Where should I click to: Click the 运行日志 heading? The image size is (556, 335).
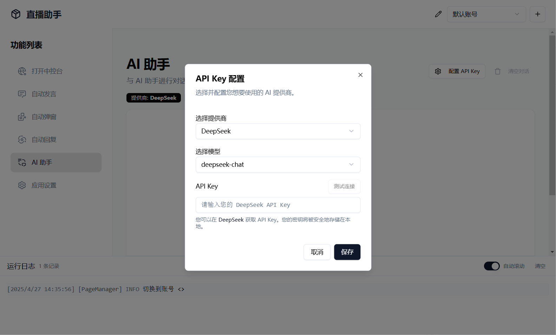tap(21, 266)
